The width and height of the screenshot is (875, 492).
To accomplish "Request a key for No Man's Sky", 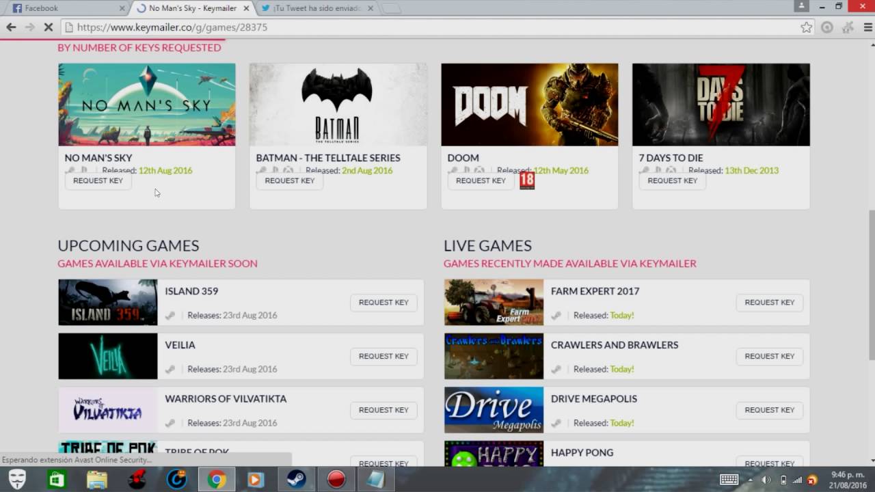I will point(98,180).
